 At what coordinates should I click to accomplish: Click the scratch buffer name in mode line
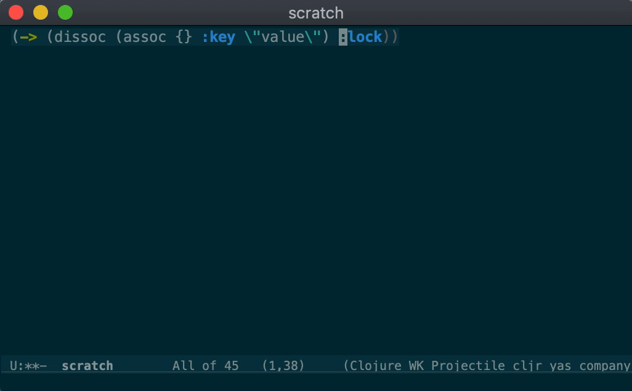point(87,366)
